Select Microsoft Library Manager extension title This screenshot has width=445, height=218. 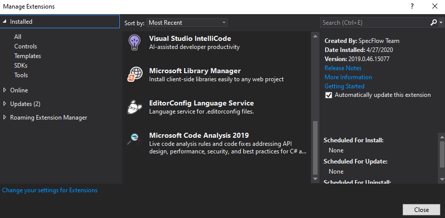[195, 71]
